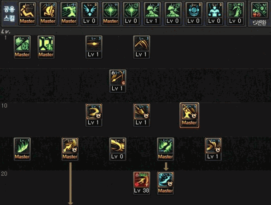Pick the green 本 Master skill icon
This screenshot has width=271, height=205.
[46, 47]
